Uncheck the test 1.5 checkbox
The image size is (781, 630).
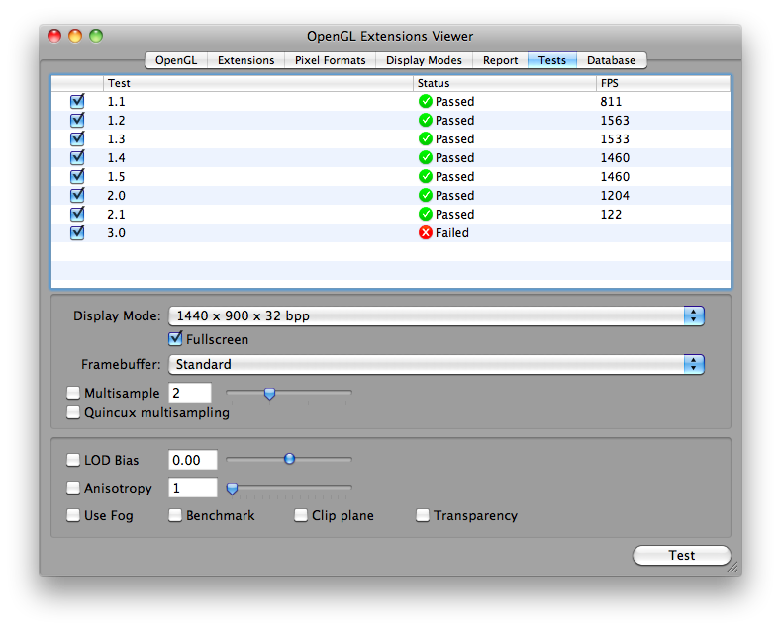coord(77,176)
